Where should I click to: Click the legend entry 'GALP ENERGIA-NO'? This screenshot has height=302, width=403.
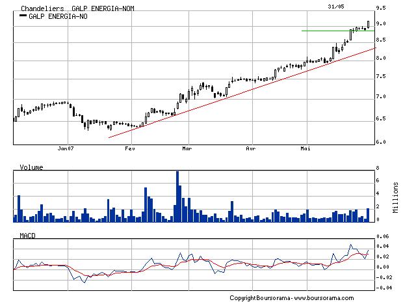58,16
